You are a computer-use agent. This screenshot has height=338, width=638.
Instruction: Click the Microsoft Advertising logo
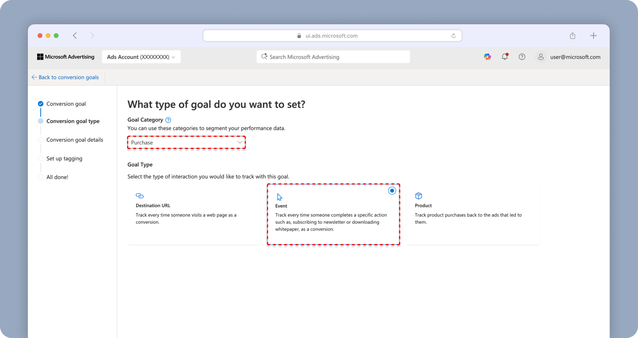click(66, 57)
